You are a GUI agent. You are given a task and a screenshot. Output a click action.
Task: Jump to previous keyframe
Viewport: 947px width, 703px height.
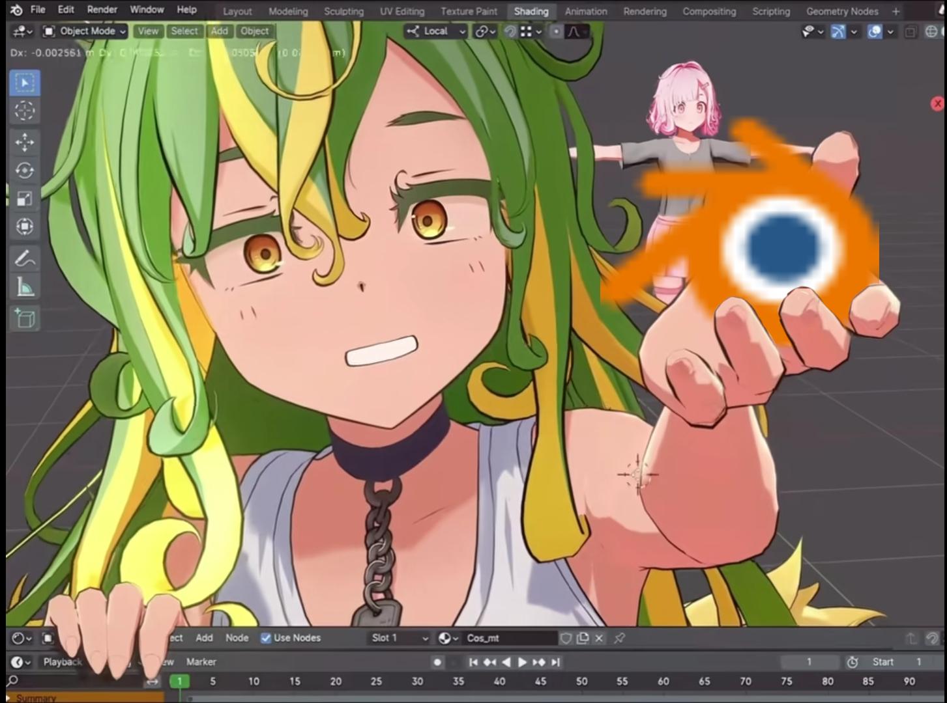(490, 662)
